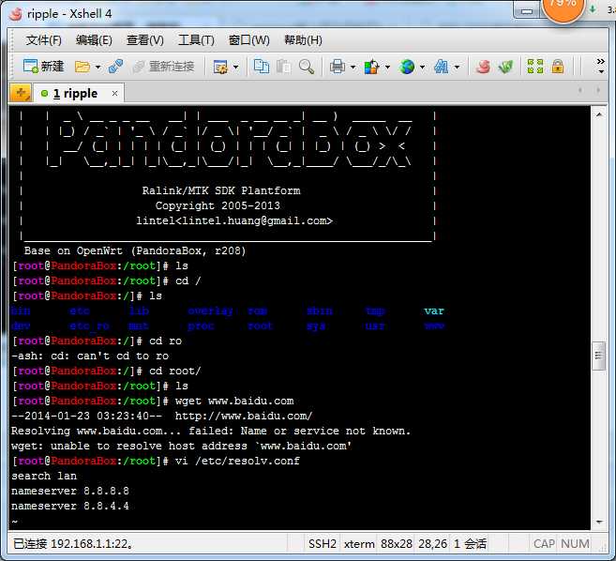Viewport: 616px width, 561px height.
Task: Open the folder icon in toolbar
Action: [x=83, y=67]
